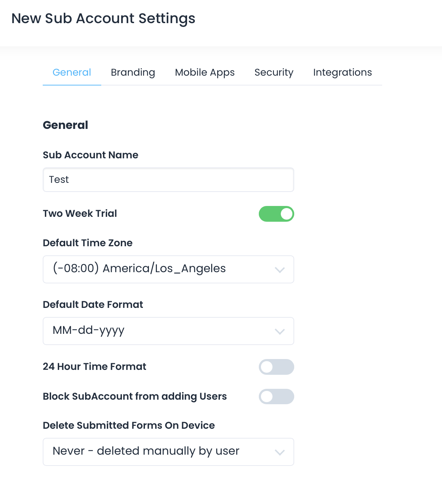This screenshot has height=503, width=442.
Task: Click the Sub Account Name label
Action: coord(90,155)
